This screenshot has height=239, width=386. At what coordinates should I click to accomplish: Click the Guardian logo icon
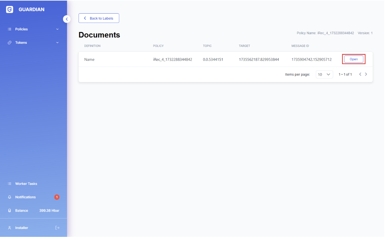pos(10,10)
